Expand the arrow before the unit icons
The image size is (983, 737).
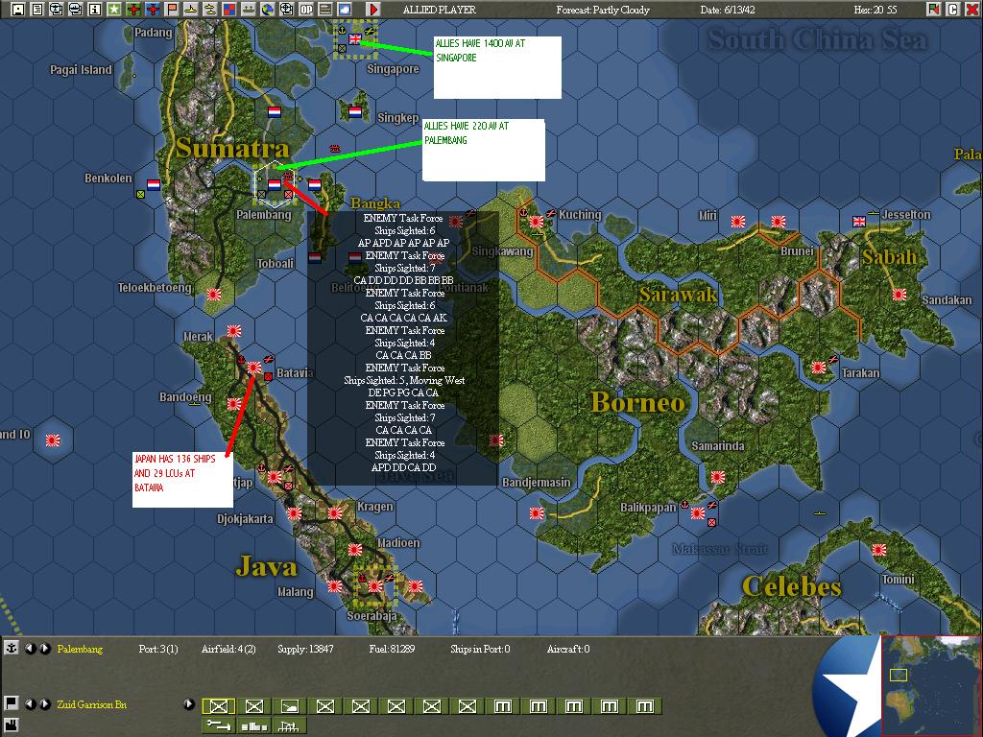point(189,703)
